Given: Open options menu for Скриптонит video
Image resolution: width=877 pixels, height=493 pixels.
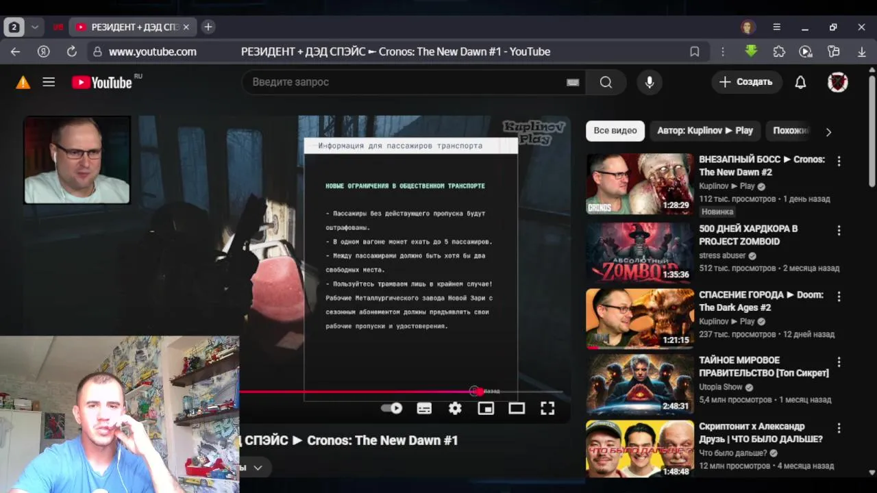Looking at the screenshot, I should click(x=839, y=429).
